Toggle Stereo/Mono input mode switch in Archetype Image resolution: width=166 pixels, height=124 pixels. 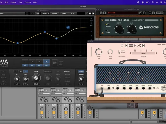[x=119, y=52]
